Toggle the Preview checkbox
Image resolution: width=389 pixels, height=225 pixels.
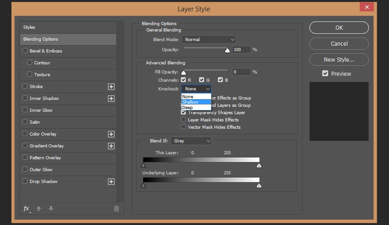click(x=325, y=73)
